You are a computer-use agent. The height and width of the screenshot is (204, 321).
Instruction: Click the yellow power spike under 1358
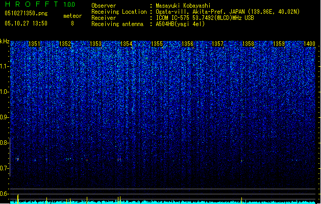pyautogui.click(x=242, y=200)
